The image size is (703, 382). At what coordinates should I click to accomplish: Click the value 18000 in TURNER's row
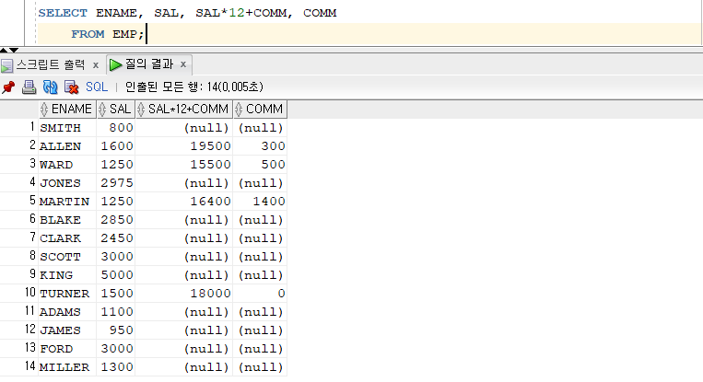click(184, 294)
